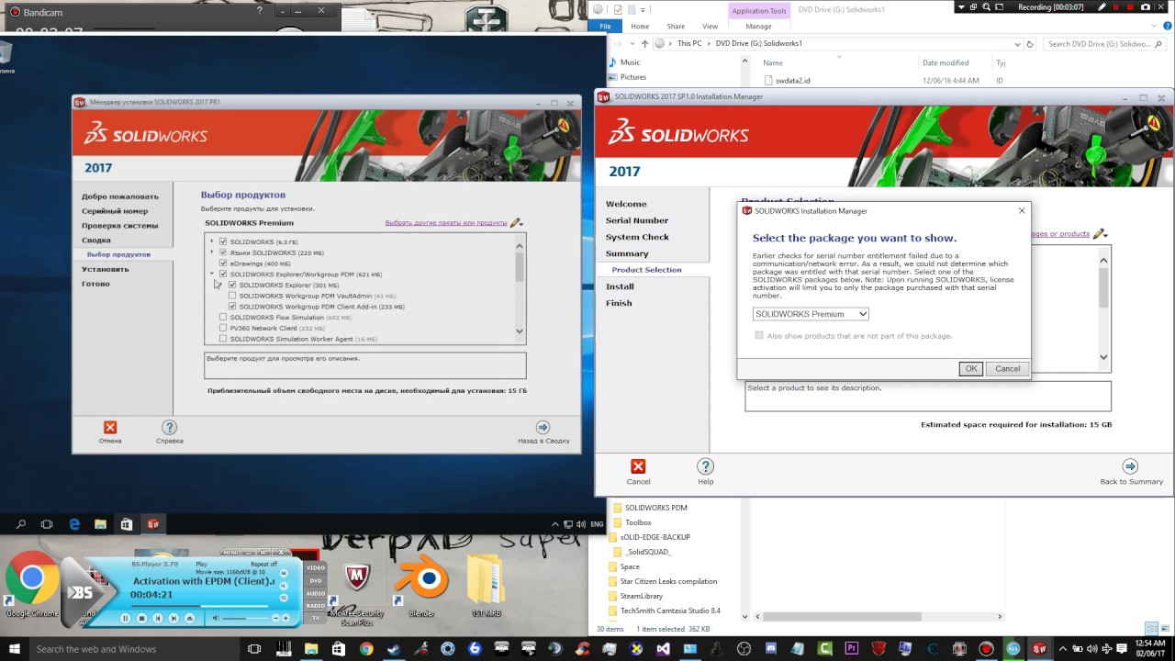Screen dimensions: 1175x661
Task: Uncheck SOLIDWORKS Explorer (301 МБ) checkbox
Action: 232,285
